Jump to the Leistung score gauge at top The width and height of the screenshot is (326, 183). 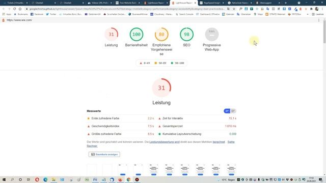coord(111,37)
